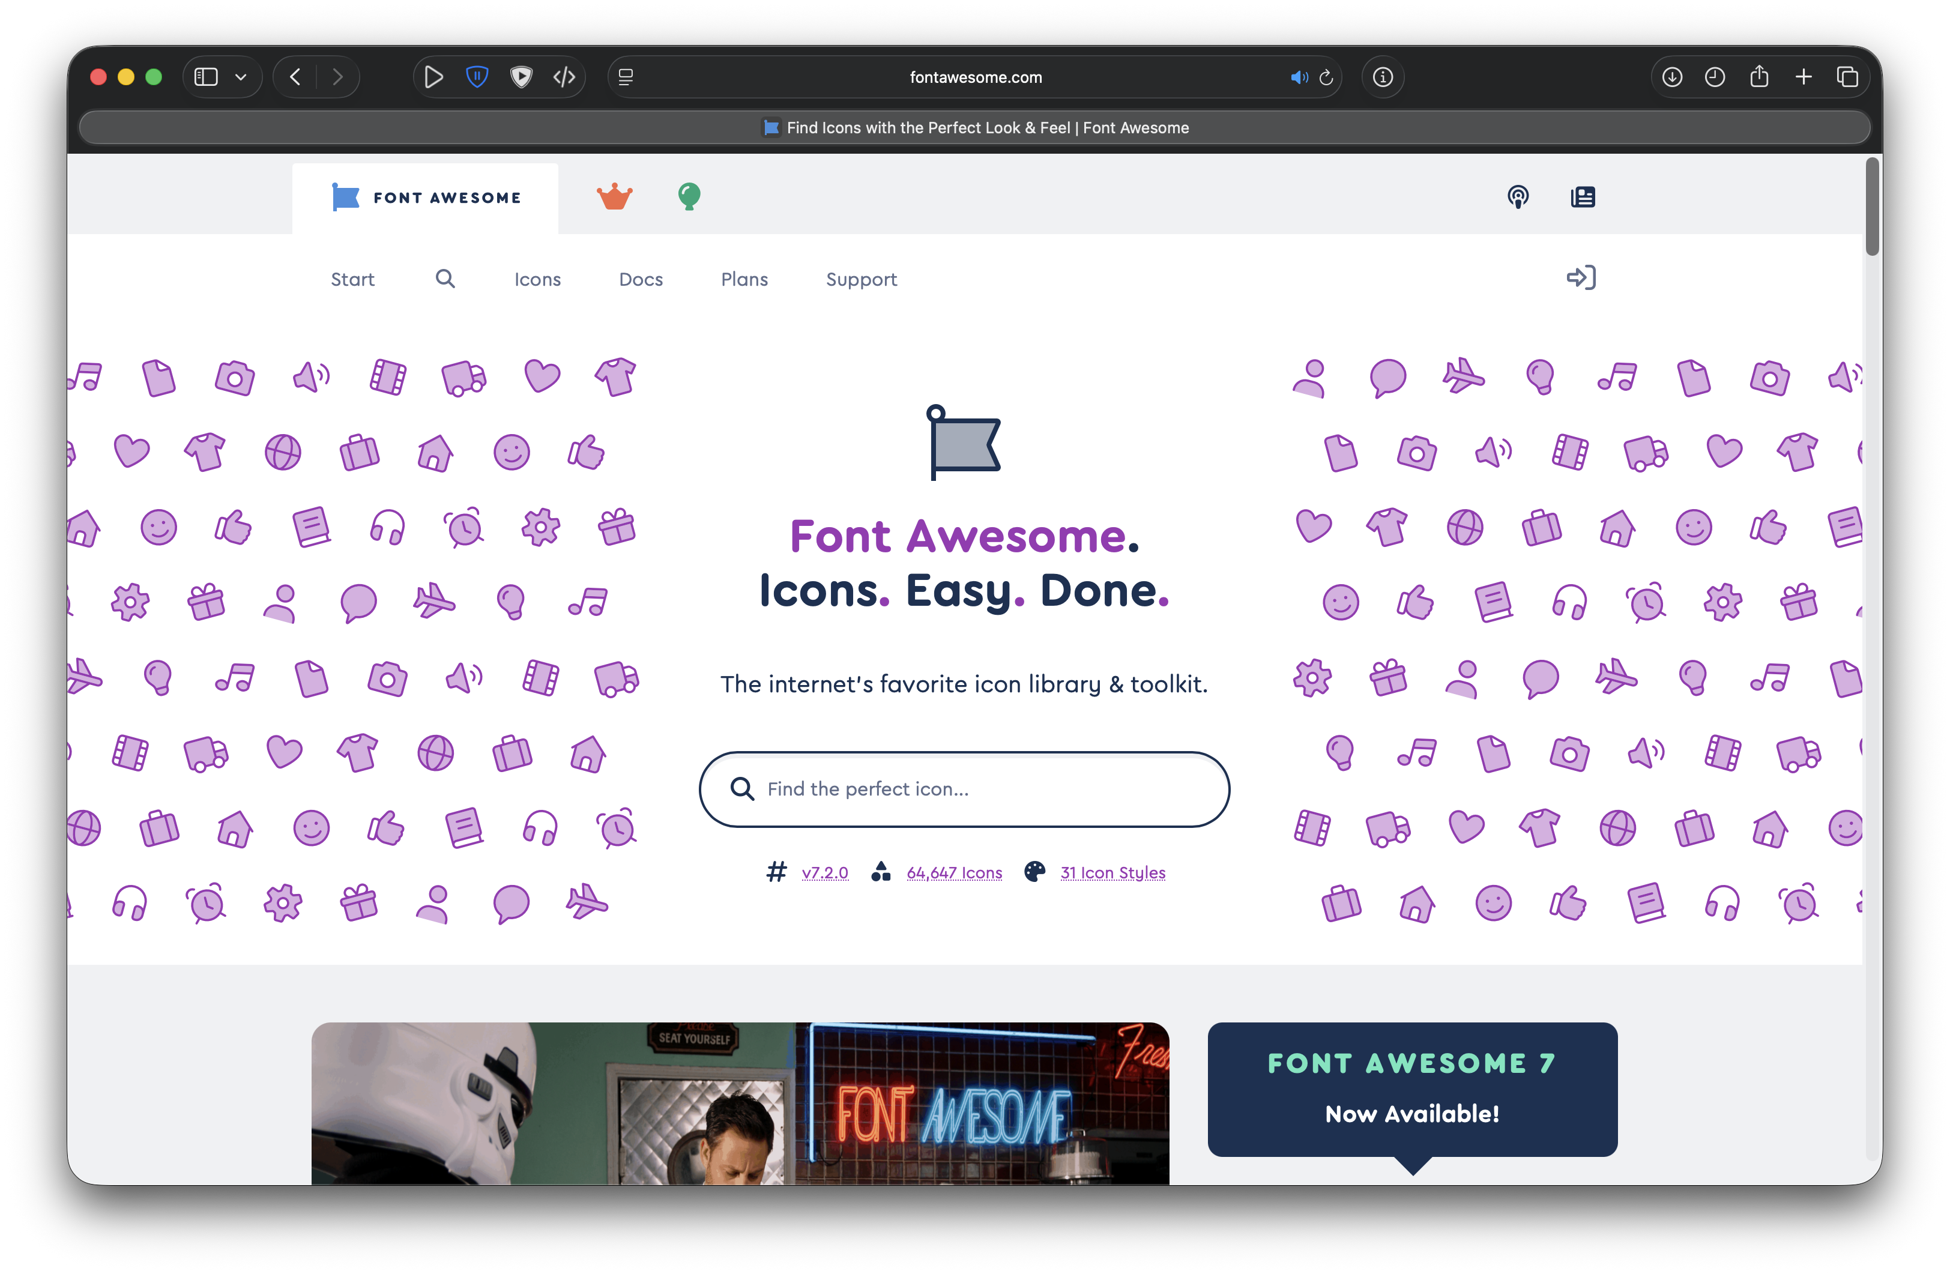View the Plans nav item
The image size is (1950, 1274).
click(x=744, y=279)
